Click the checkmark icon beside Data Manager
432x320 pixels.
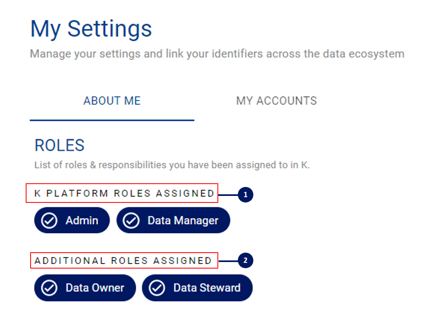pos(131,220)
